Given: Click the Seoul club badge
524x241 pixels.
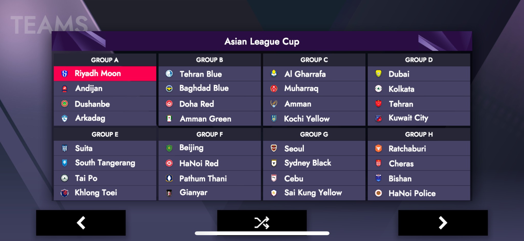Looking at the screenshot, I should pyautogui.click(x=274, y=148).
